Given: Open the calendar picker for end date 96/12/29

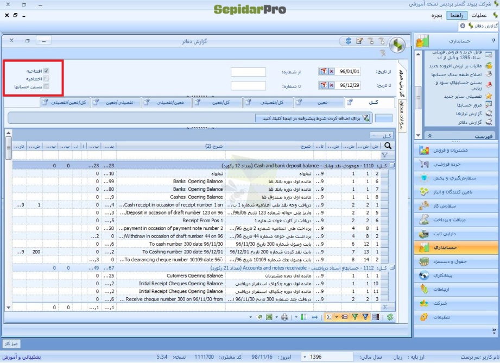Looking at the screenshot, I should pos(324,85).
